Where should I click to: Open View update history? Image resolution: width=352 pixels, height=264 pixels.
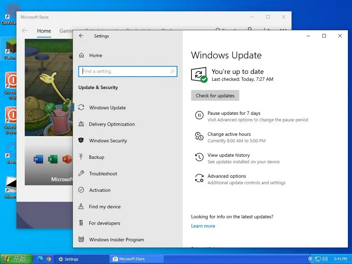click(229, 155)
